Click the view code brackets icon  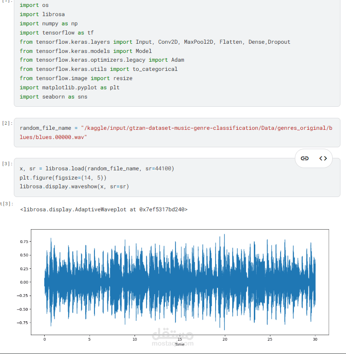point(323,158)
